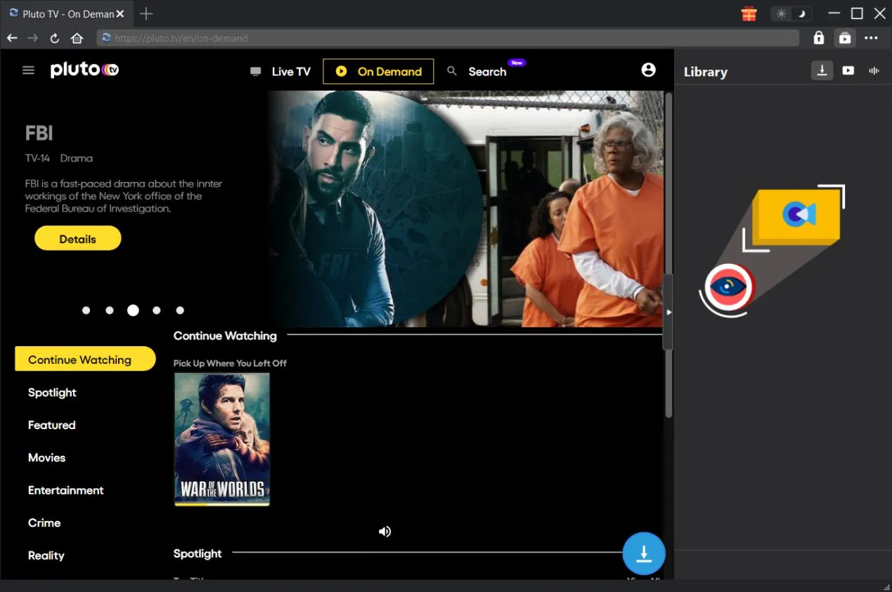Open a new browser tab
The height and width of the screenshot is (592, 892).
pyautogui.click(x=146, y=13)
